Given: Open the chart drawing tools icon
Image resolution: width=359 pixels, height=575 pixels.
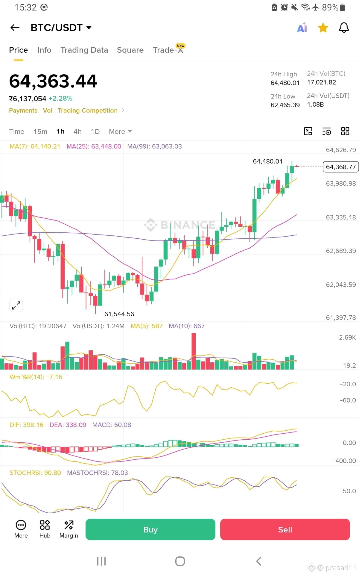Looking at the screenshot, I should (308, 131).
